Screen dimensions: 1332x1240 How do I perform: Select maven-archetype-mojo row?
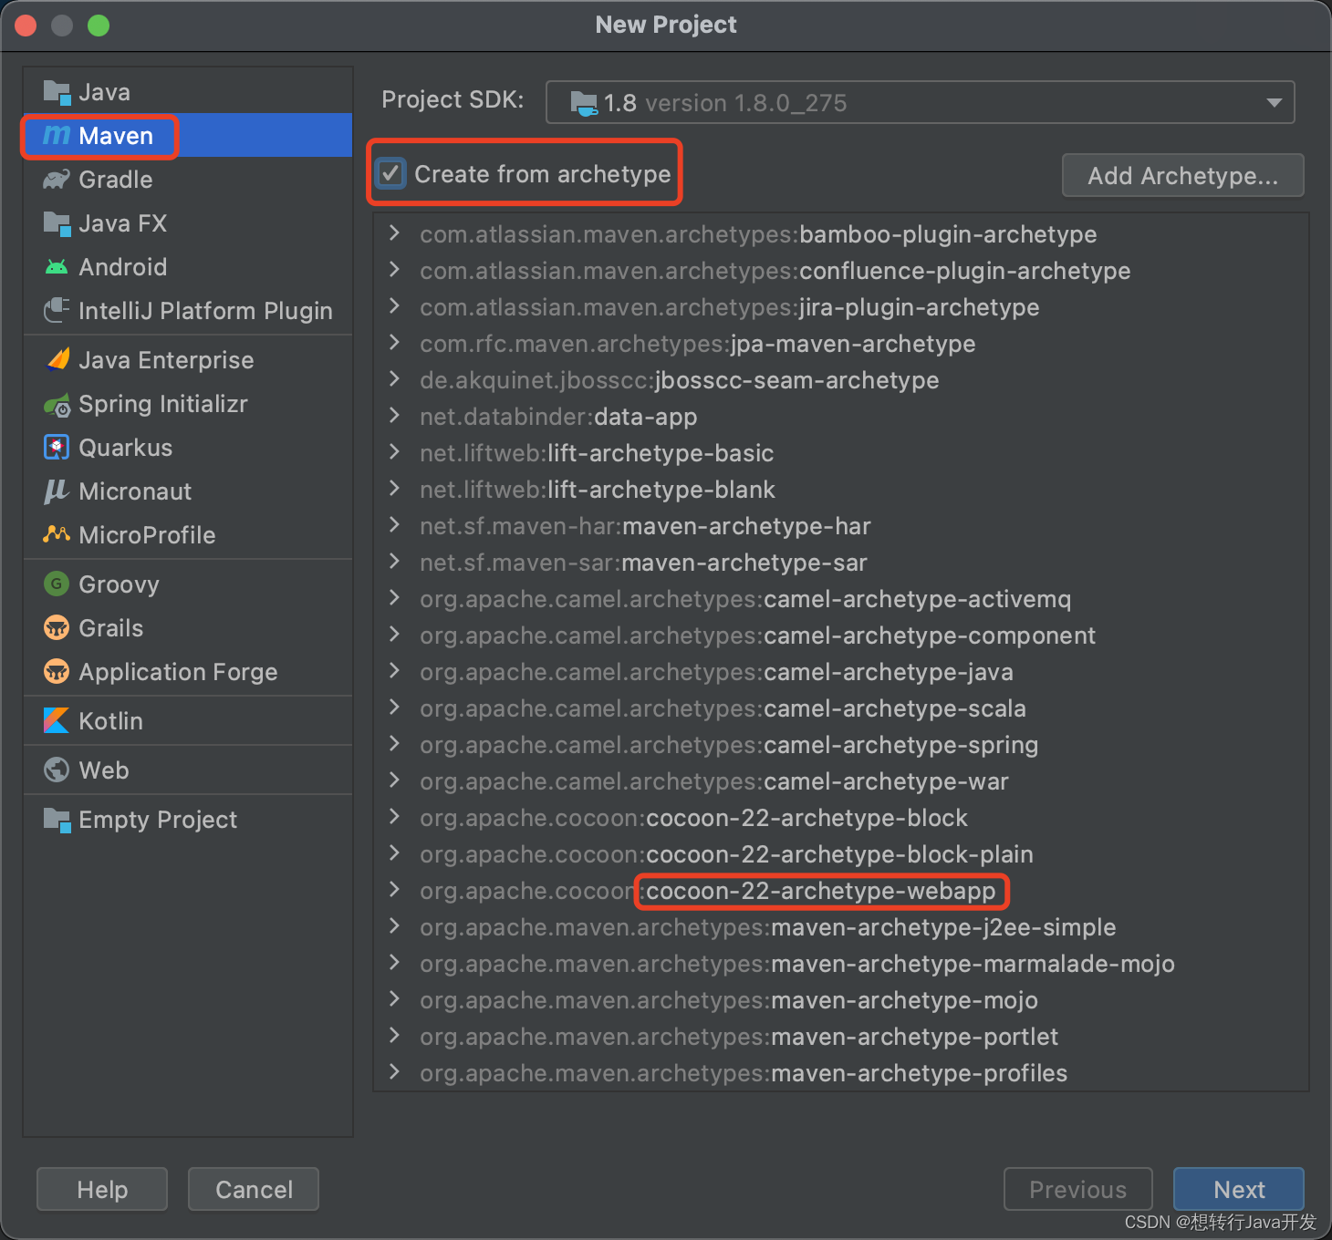point(841,1000)
